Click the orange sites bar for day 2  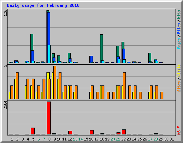17,85
